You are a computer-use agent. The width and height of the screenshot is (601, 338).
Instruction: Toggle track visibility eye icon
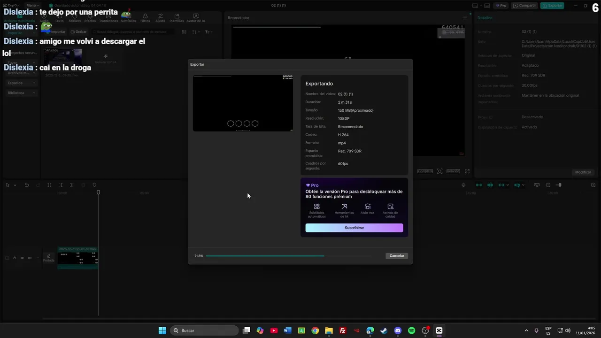22,258
